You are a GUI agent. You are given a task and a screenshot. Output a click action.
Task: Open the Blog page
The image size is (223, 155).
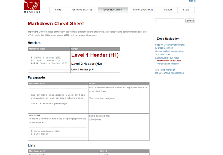(x=186, y=10)
